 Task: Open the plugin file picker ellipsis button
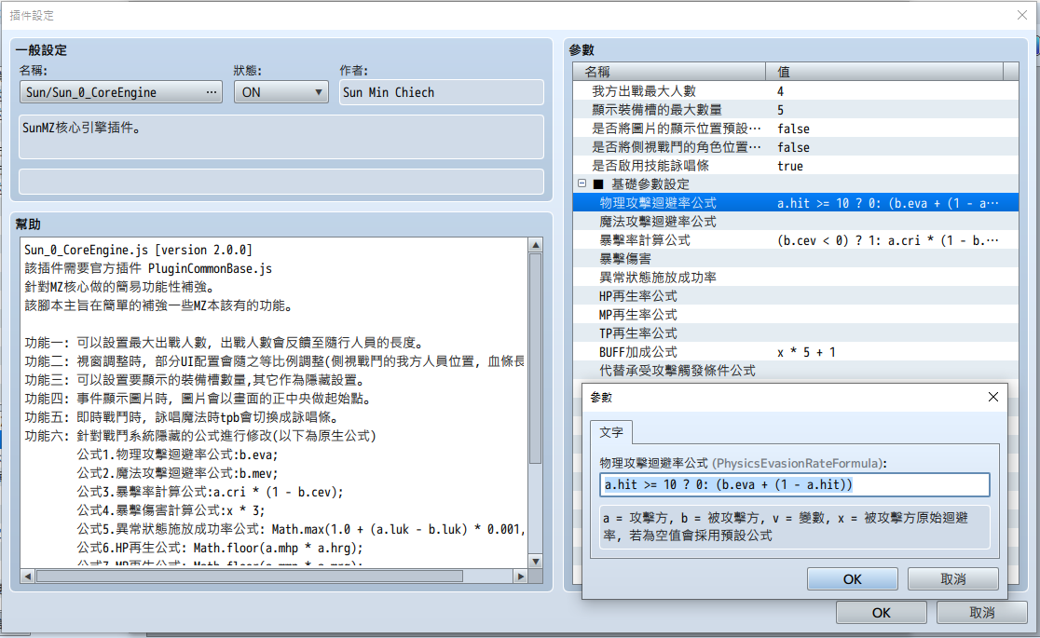[x=212, y=92]
